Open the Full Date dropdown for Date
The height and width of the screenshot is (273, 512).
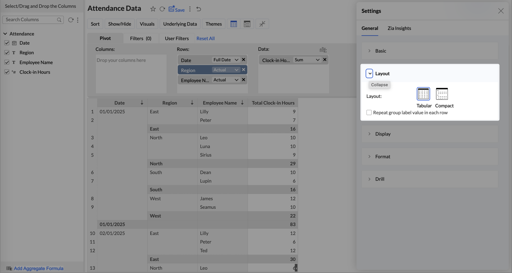click(226, 60)
